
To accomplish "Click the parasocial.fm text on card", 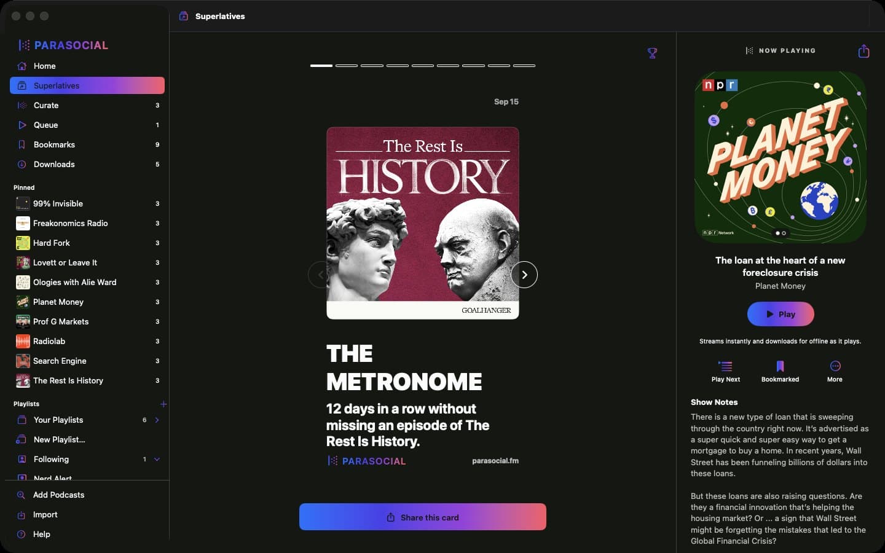I will 495,461.
